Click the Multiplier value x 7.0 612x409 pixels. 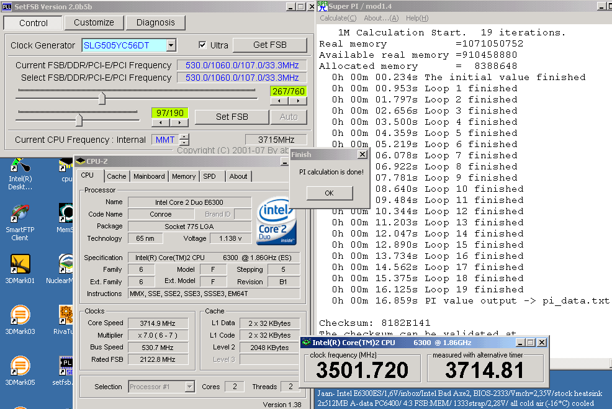(158, 335)
